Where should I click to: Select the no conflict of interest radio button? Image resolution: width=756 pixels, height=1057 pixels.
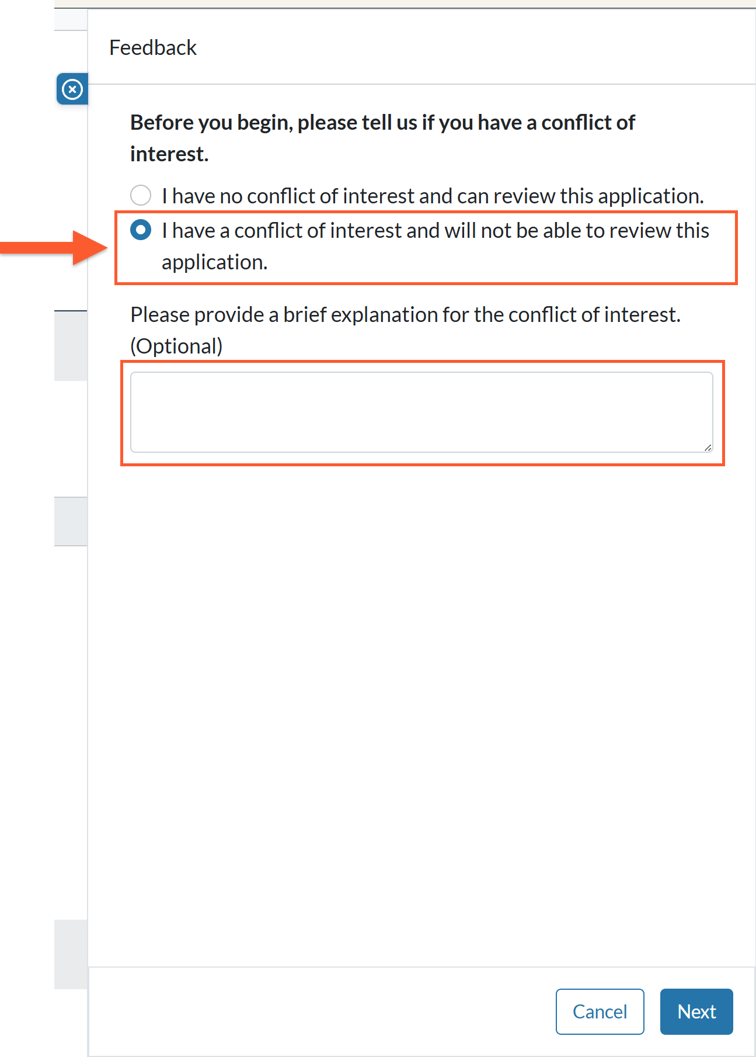[141, 195]
